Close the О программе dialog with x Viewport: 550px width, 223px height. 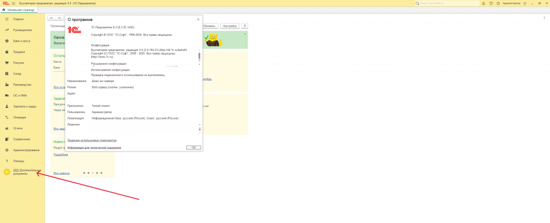(x=198, y=20)
